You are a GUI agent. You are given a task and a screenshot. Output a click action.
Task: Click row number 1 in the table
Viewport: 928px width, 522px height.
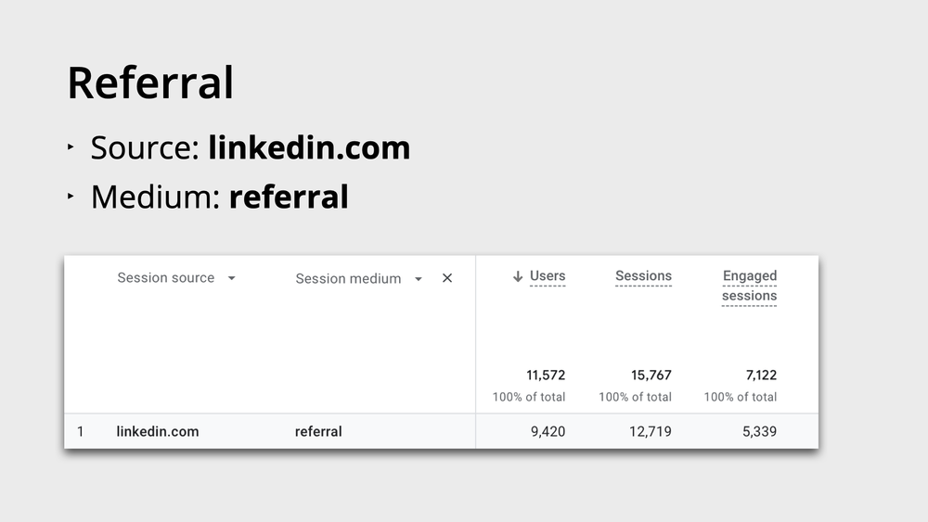click(81, 431)
